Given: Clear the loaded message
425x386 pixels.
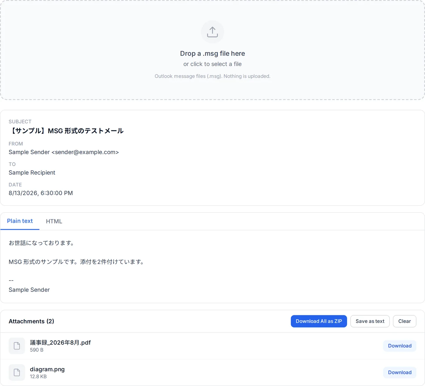Looking at the screenshot, I should [404, 321].
